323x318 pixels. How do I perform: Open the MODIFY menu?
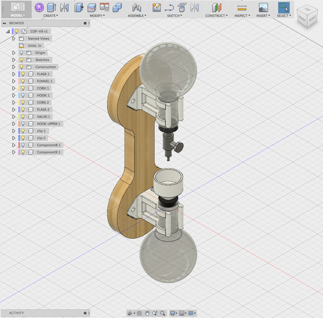pyautogui.click(x=97, y=16)
